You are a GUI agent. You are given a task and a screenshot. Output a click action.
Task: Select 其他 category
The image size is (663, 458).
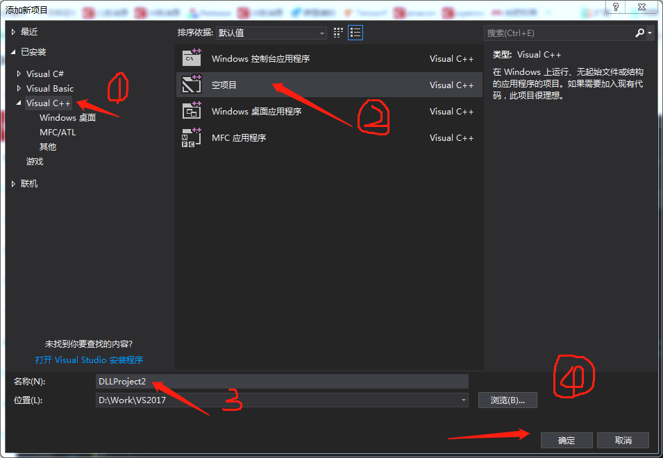(x=48, y=146)
